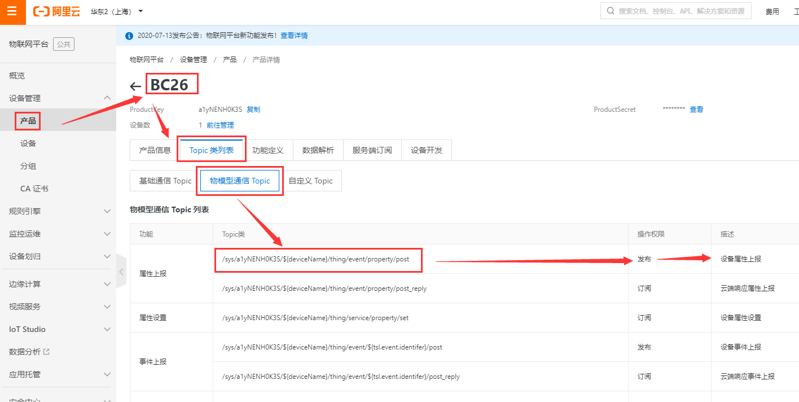Image resolution: width=799 pixels, height=402 pixels.
Task: Open 前往管理 for device count
Action: (x=220, y=125)
